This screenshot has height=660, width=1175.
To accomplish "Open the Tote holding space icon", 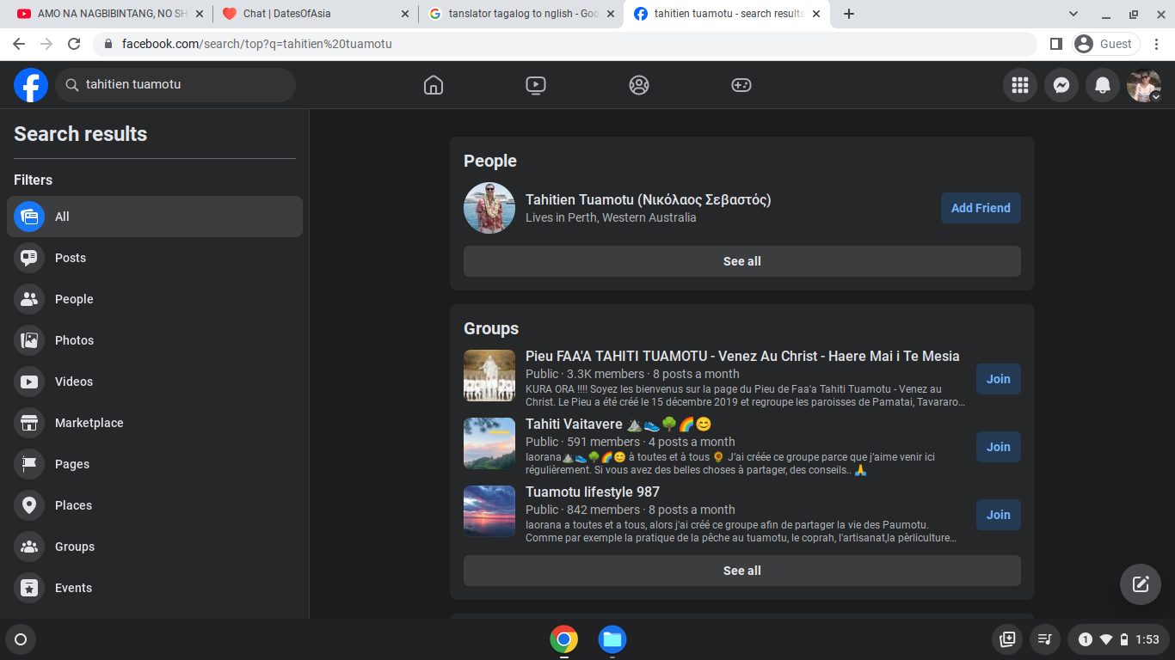I will [x=1008, y=639].
